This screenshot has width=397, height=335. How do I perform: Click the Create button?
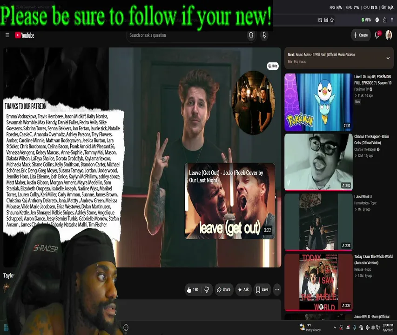[x=361, y=35]
